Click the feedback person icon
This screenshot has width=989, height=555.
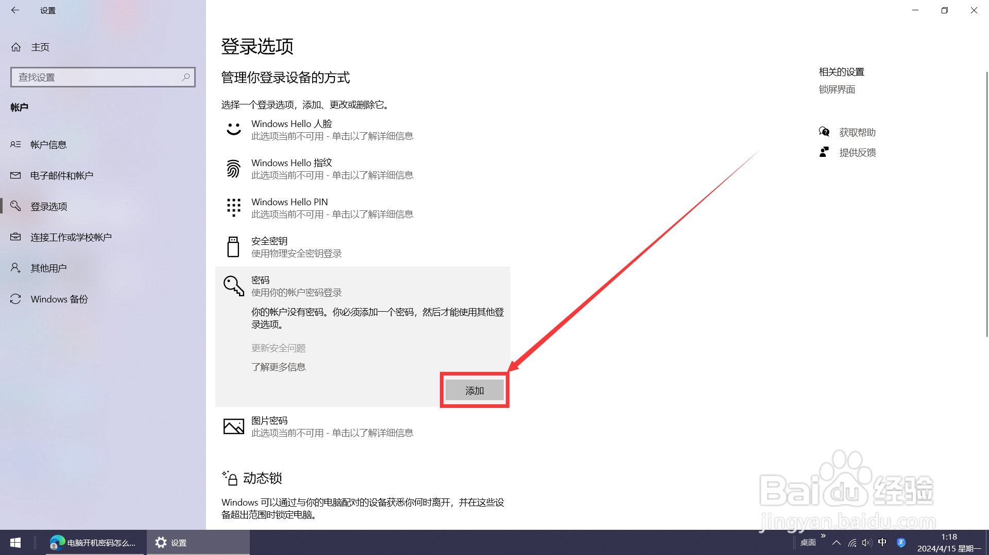tap(824, 152)
